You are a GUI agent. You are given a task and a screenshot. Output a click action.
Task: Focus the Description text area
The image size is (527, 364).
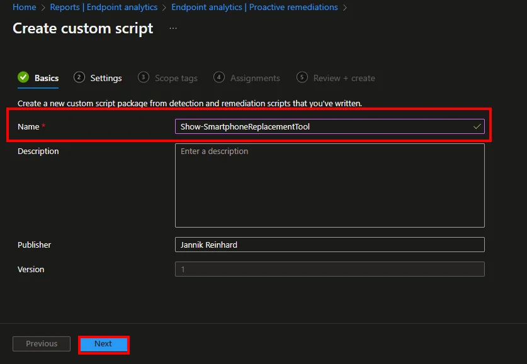coord(330,185)
